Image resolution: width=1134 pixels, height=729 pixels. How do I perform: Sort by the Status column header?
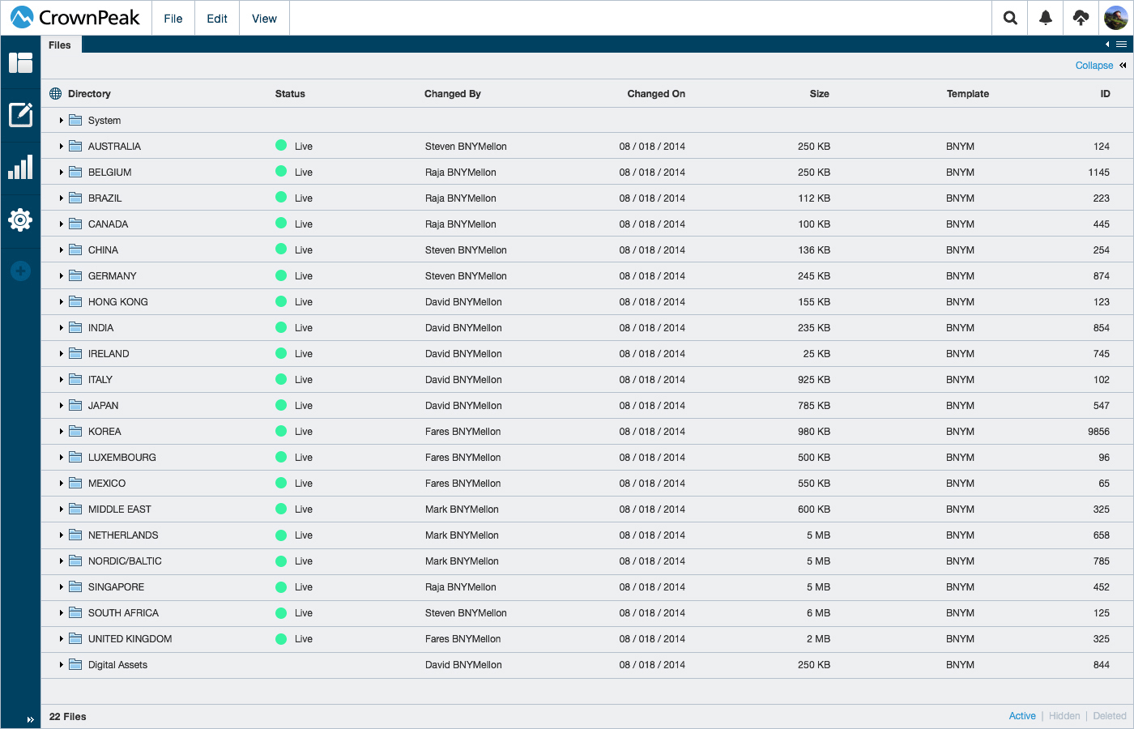click(290, 94)
